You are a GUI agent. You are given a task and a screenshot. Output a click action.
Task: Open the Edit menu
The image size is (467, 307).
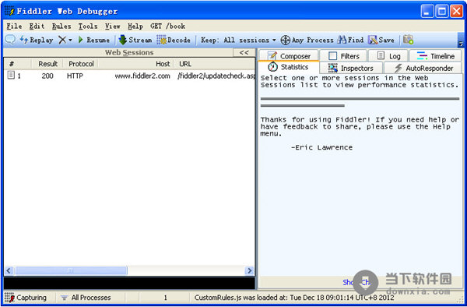(37, 26)
